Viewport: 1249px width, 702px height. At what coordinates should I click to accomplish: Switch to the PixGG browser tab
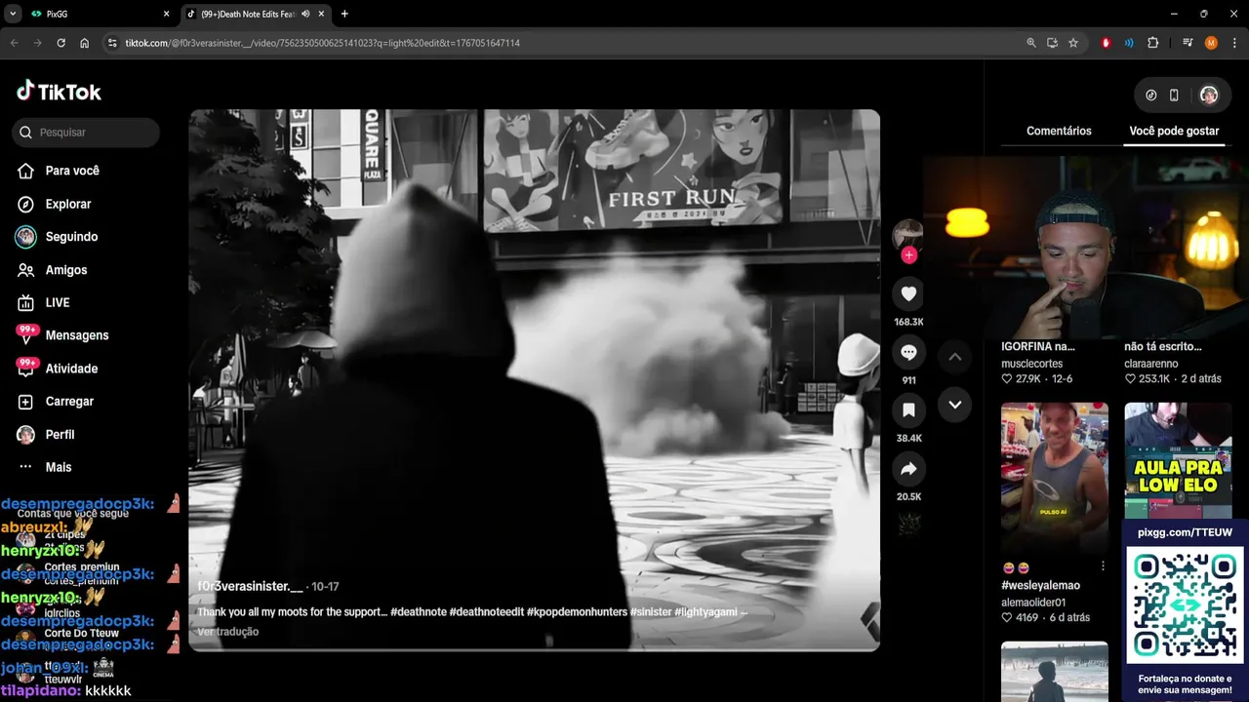pos(101,14)
